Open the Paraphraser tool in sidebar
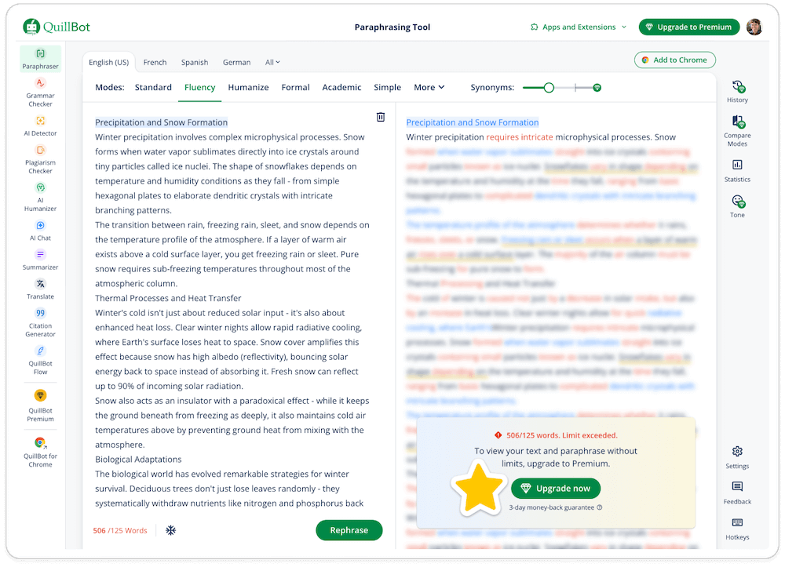This screenshot has height=567, width=785. click(41, 59)
